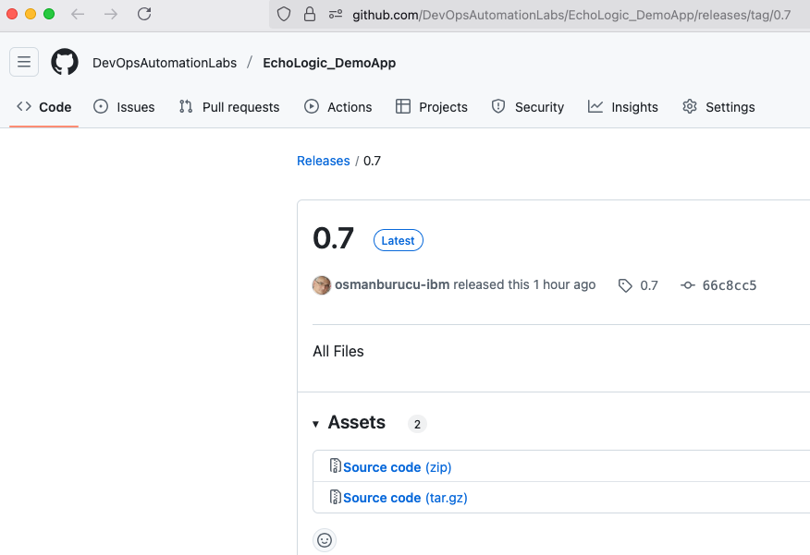Screen dimensions: 810x555
Task: Add a reaction with the smiley icon
Action: coord(325,540)
